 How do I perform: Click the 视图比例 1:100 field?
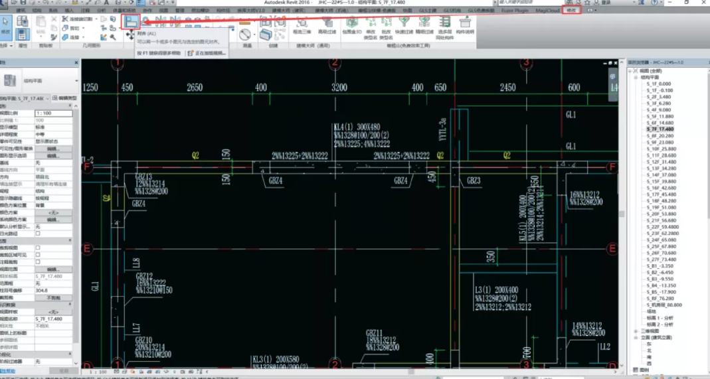53,114
